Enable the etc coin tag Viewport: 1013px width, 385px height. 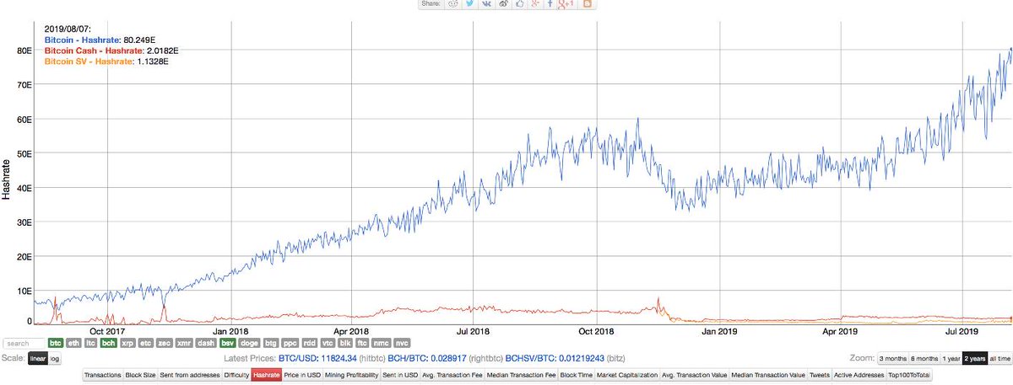[146, 343]
